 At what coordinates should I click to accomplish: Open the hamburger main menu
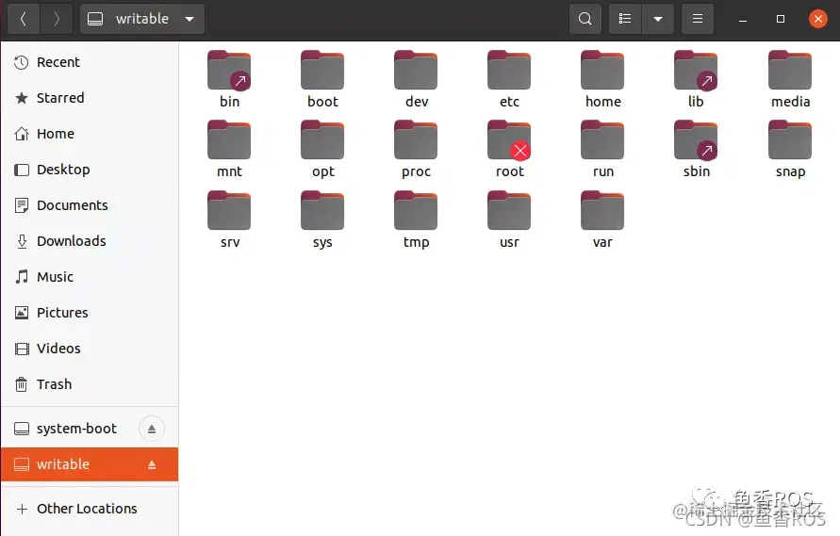(698, 19)
